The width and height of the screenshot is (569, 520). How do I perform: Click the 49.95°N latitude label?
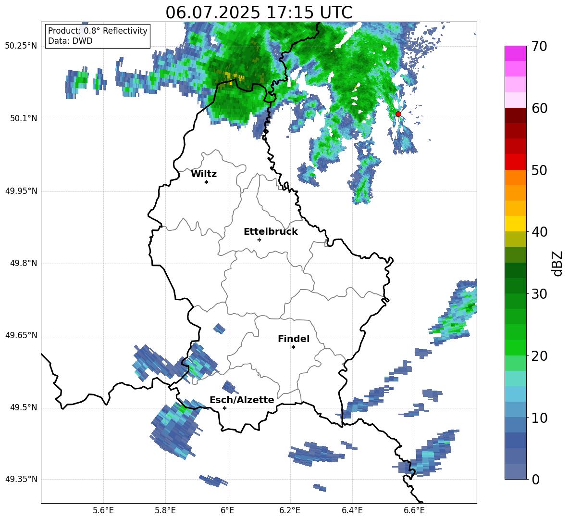tap(21, 191)
